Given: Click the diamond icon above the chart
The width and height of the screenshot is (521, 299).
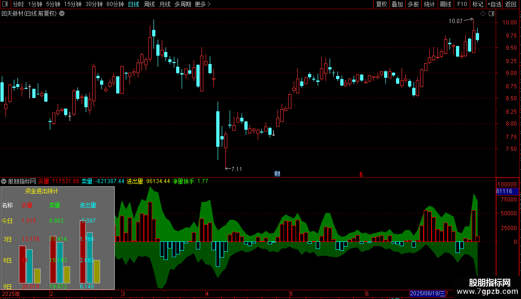Looking at the screenshot, I should click(x=483, y=14).
